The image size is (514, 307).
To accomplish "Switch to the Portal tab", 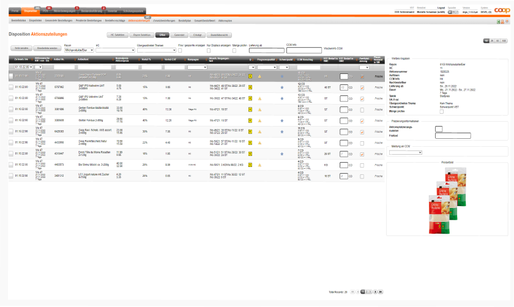I will tap(15, 11).
